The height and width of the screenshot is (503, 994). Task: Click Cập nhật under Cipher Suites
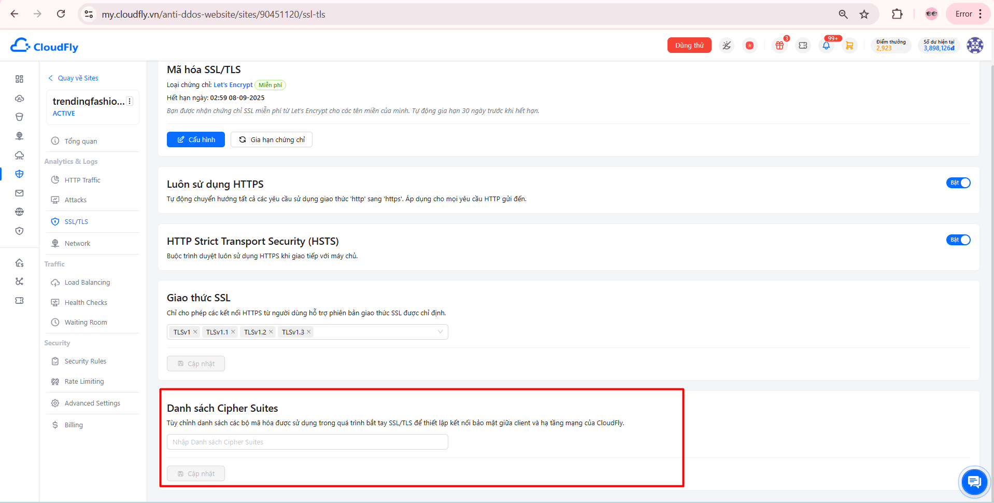[x=196, y=473]
